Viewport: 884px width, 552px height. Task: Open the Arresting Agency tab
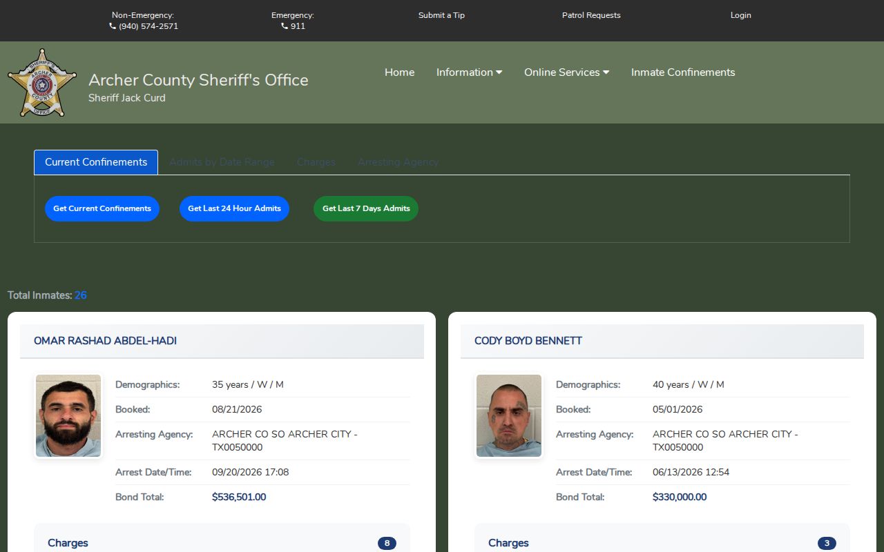(x=398, y=162)
